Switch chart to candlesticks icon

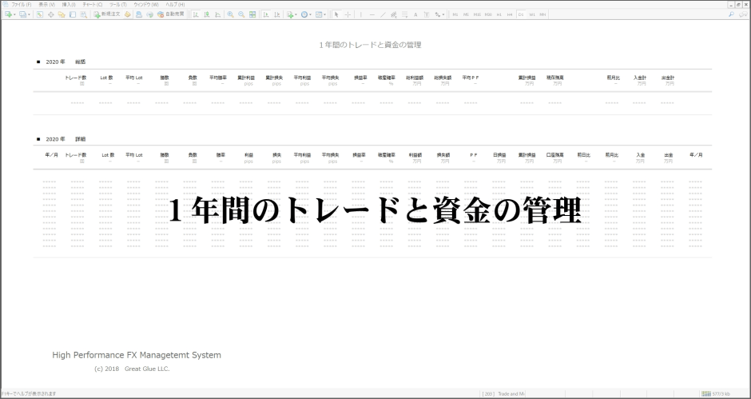click(206, 14)
